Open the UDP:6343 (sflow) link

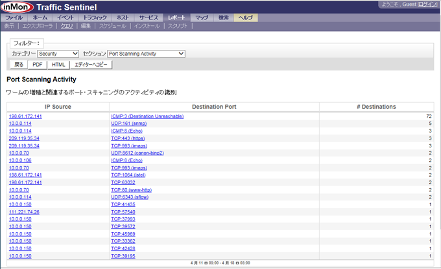(130, 197)
